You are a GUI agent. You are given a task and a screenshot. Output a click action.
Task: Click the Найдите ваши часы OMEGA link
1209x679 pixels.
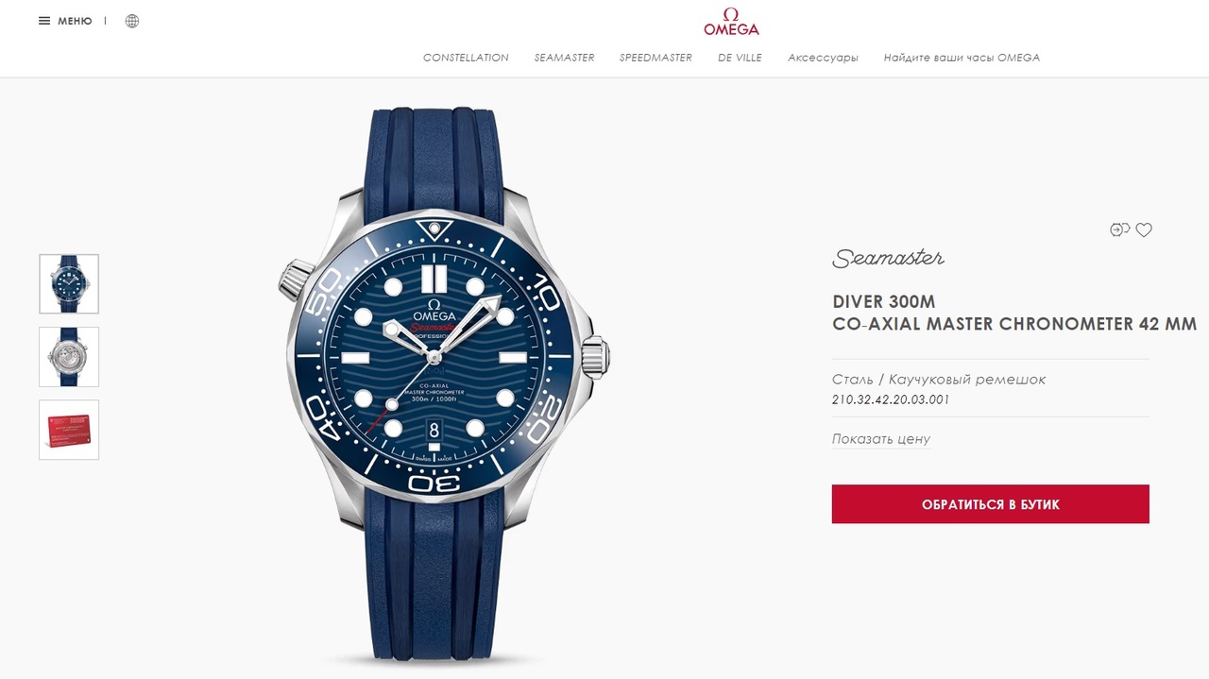(962, 58)
